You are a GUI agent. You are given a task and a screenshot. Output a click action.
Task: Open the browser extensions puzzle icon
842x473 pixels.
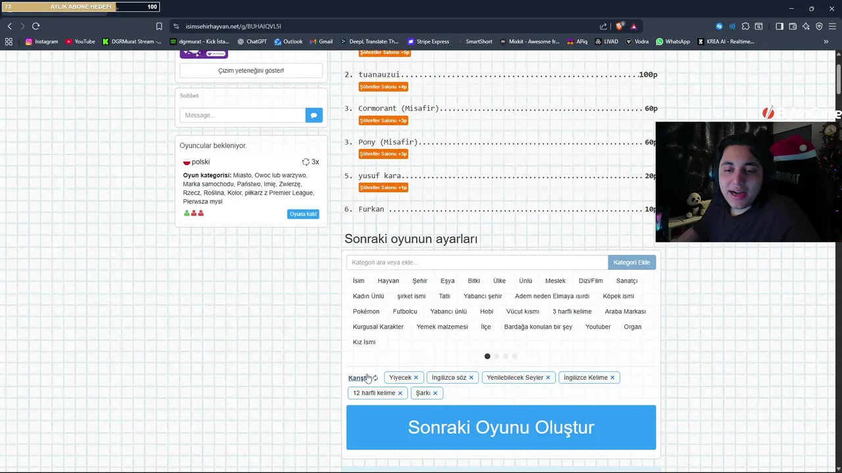pyautogui.click(x=745, y=26)
